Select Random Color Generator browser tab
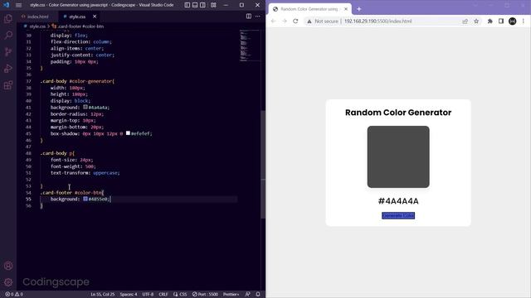This screenshot has width=531, height=298. 309,9
